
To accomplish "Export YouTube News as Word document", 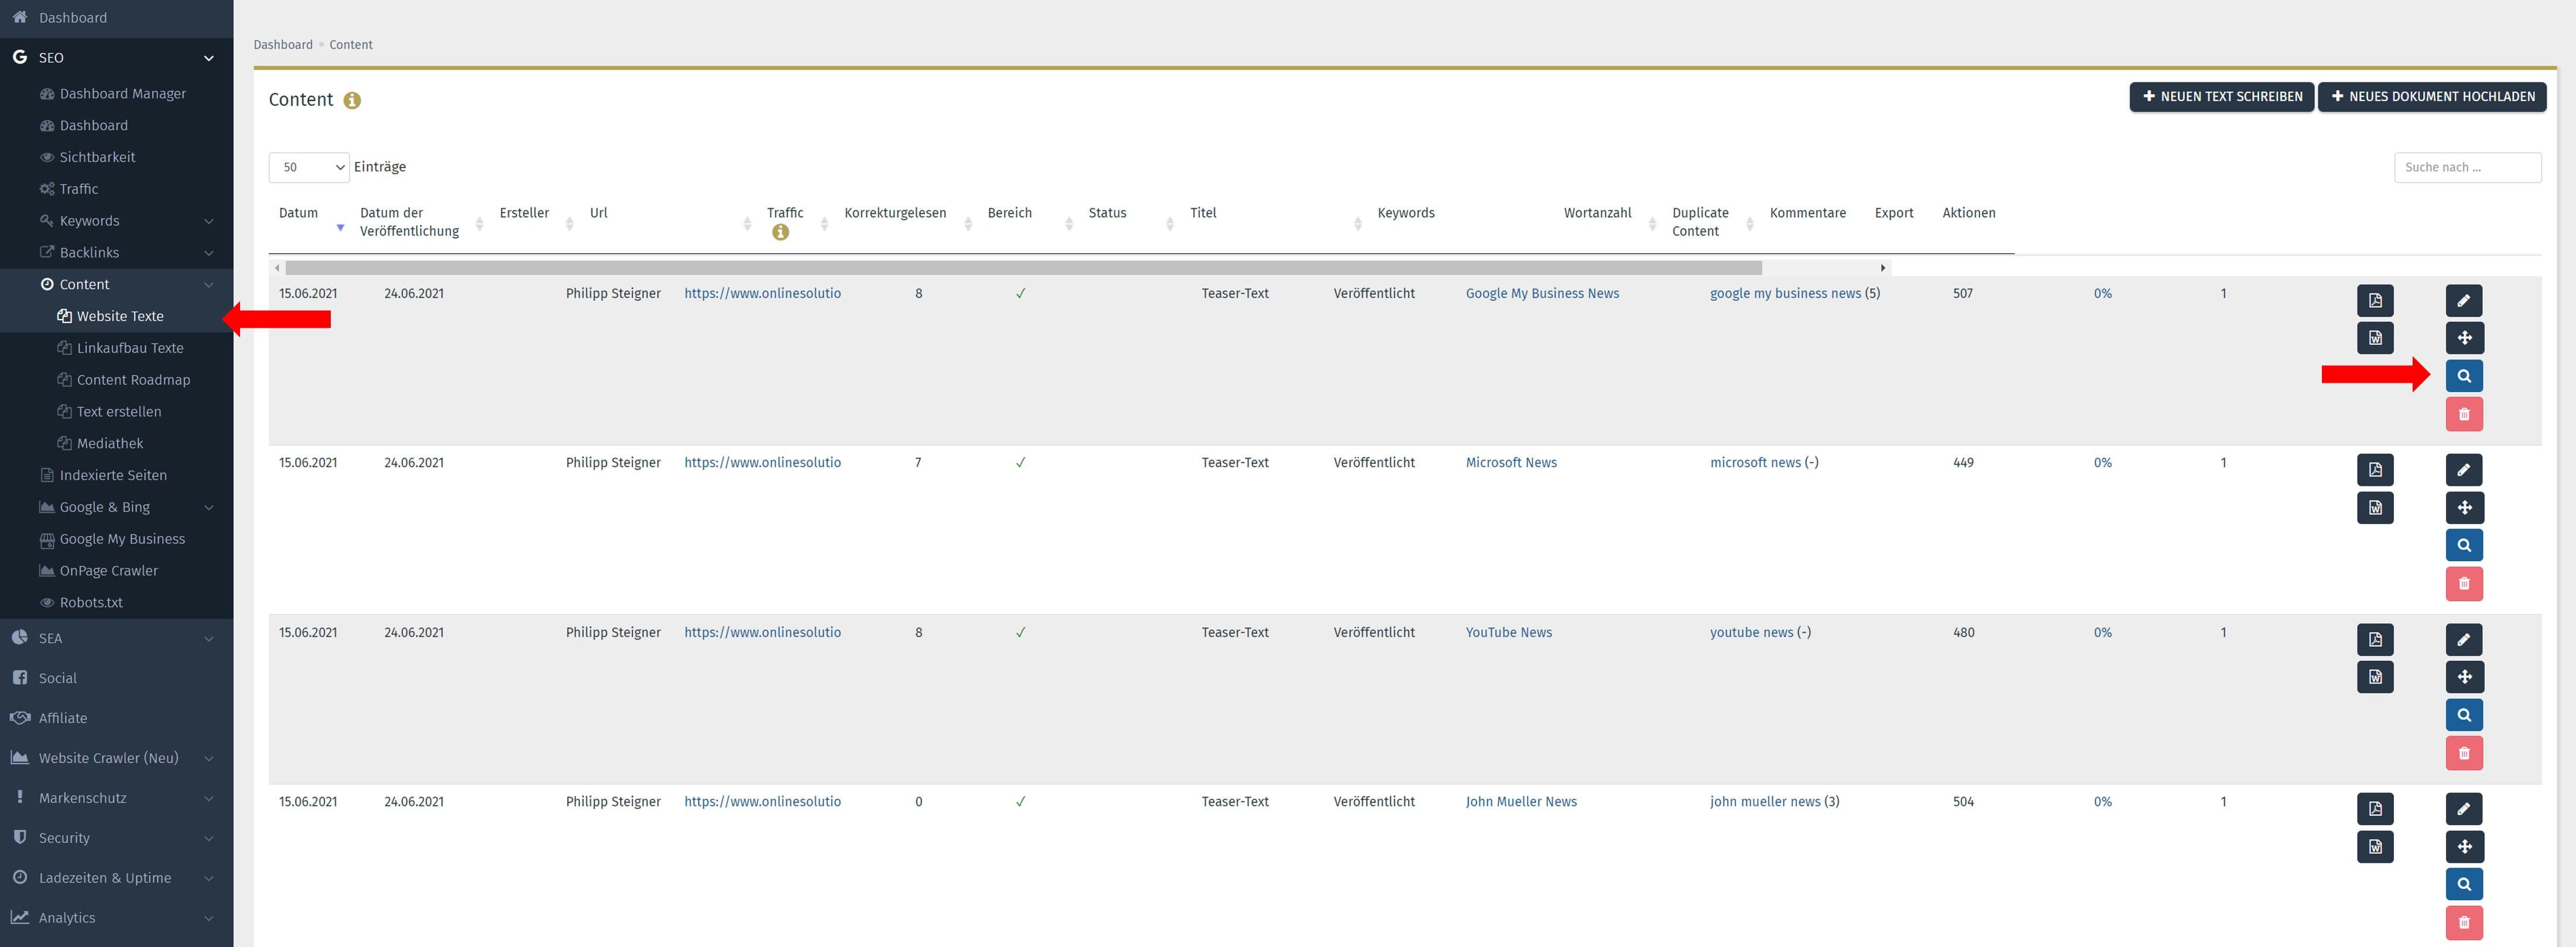I will coord(2375,677).
